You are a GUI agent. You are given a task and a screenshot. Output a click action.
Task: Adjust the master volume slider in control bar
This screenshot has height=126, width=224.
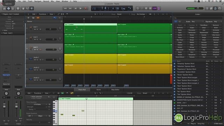pos(195,8)
